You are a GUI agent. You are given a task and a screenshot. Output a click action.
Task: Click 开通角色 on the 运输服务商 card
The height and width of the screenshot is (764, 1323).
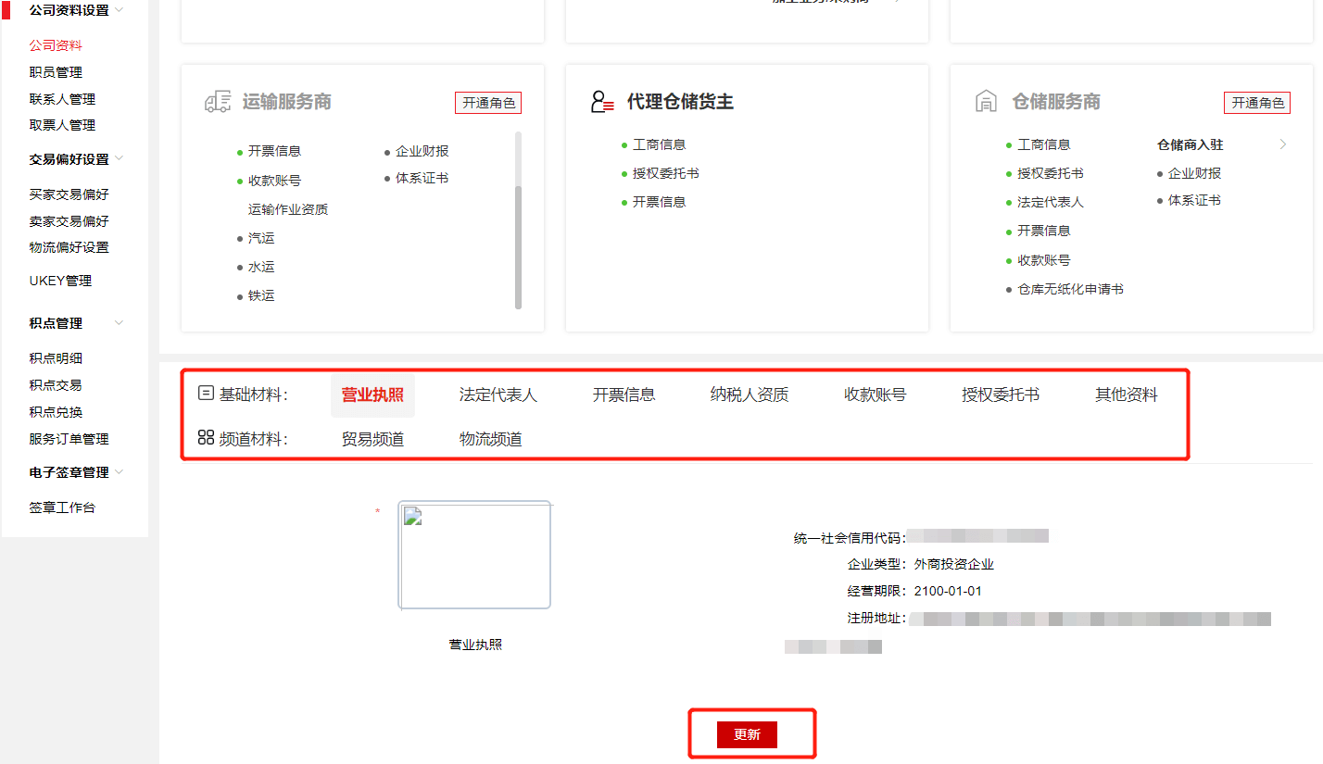[488, 103]
